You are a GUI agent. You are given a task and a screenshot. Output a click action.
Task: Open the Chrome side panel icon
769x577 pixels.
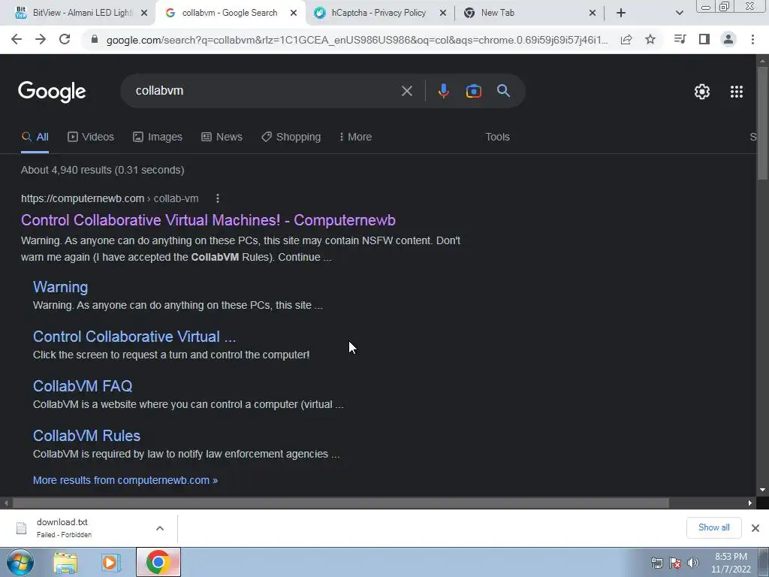704,39
